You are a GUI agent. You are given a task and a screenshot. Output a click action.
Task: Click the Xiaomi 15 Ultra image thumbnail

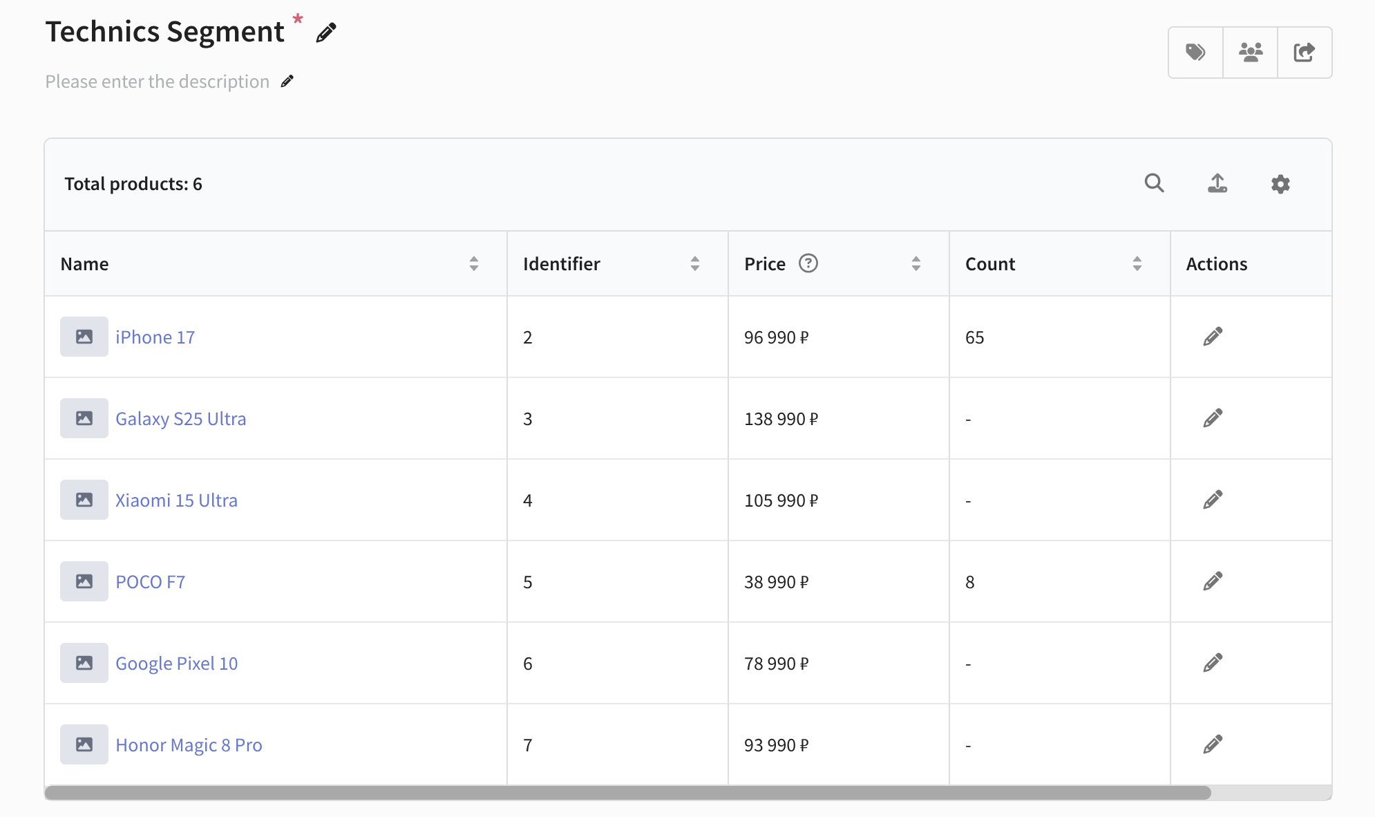[84, 500]
